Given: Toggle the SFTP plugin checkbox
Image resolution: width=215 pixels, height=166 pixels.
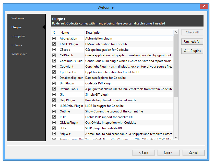Looking at the screenshot, I should tap(54, 128).
